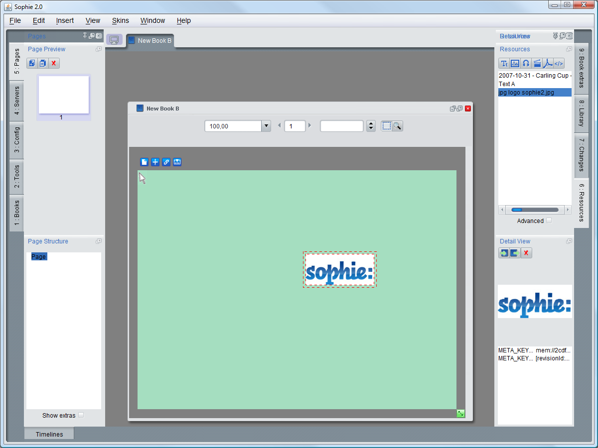Detach the Detail View panel with its float icon
This screenshot has height=448, width=598.
pyautogui.click(x=569, y=241)
